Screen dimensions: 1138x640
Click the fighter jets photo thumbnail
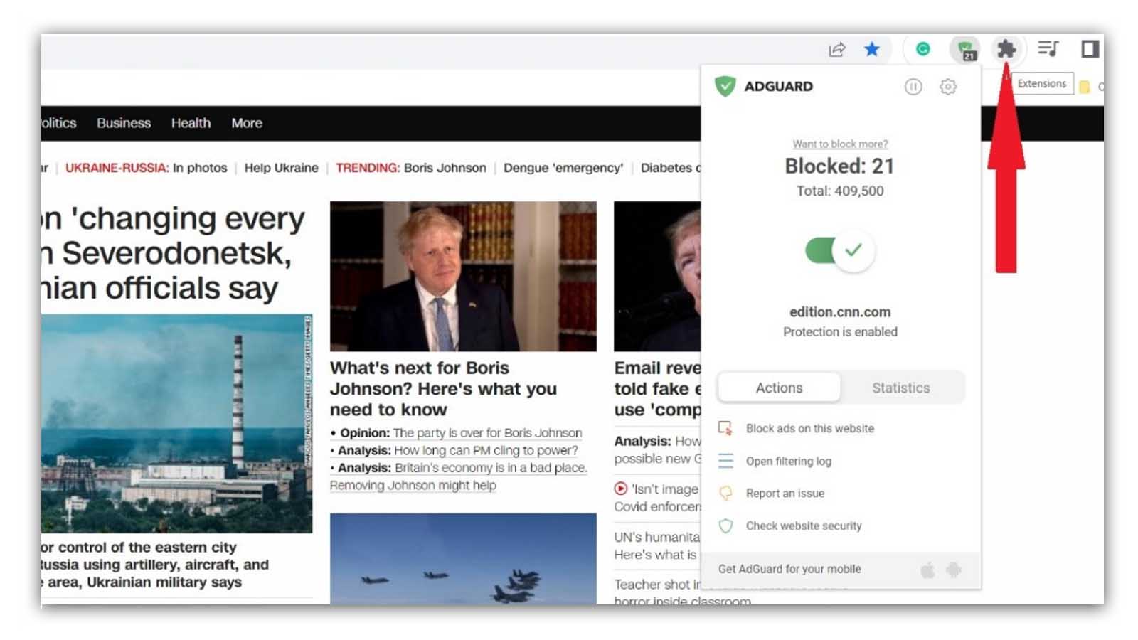click(x=463, y=559)
